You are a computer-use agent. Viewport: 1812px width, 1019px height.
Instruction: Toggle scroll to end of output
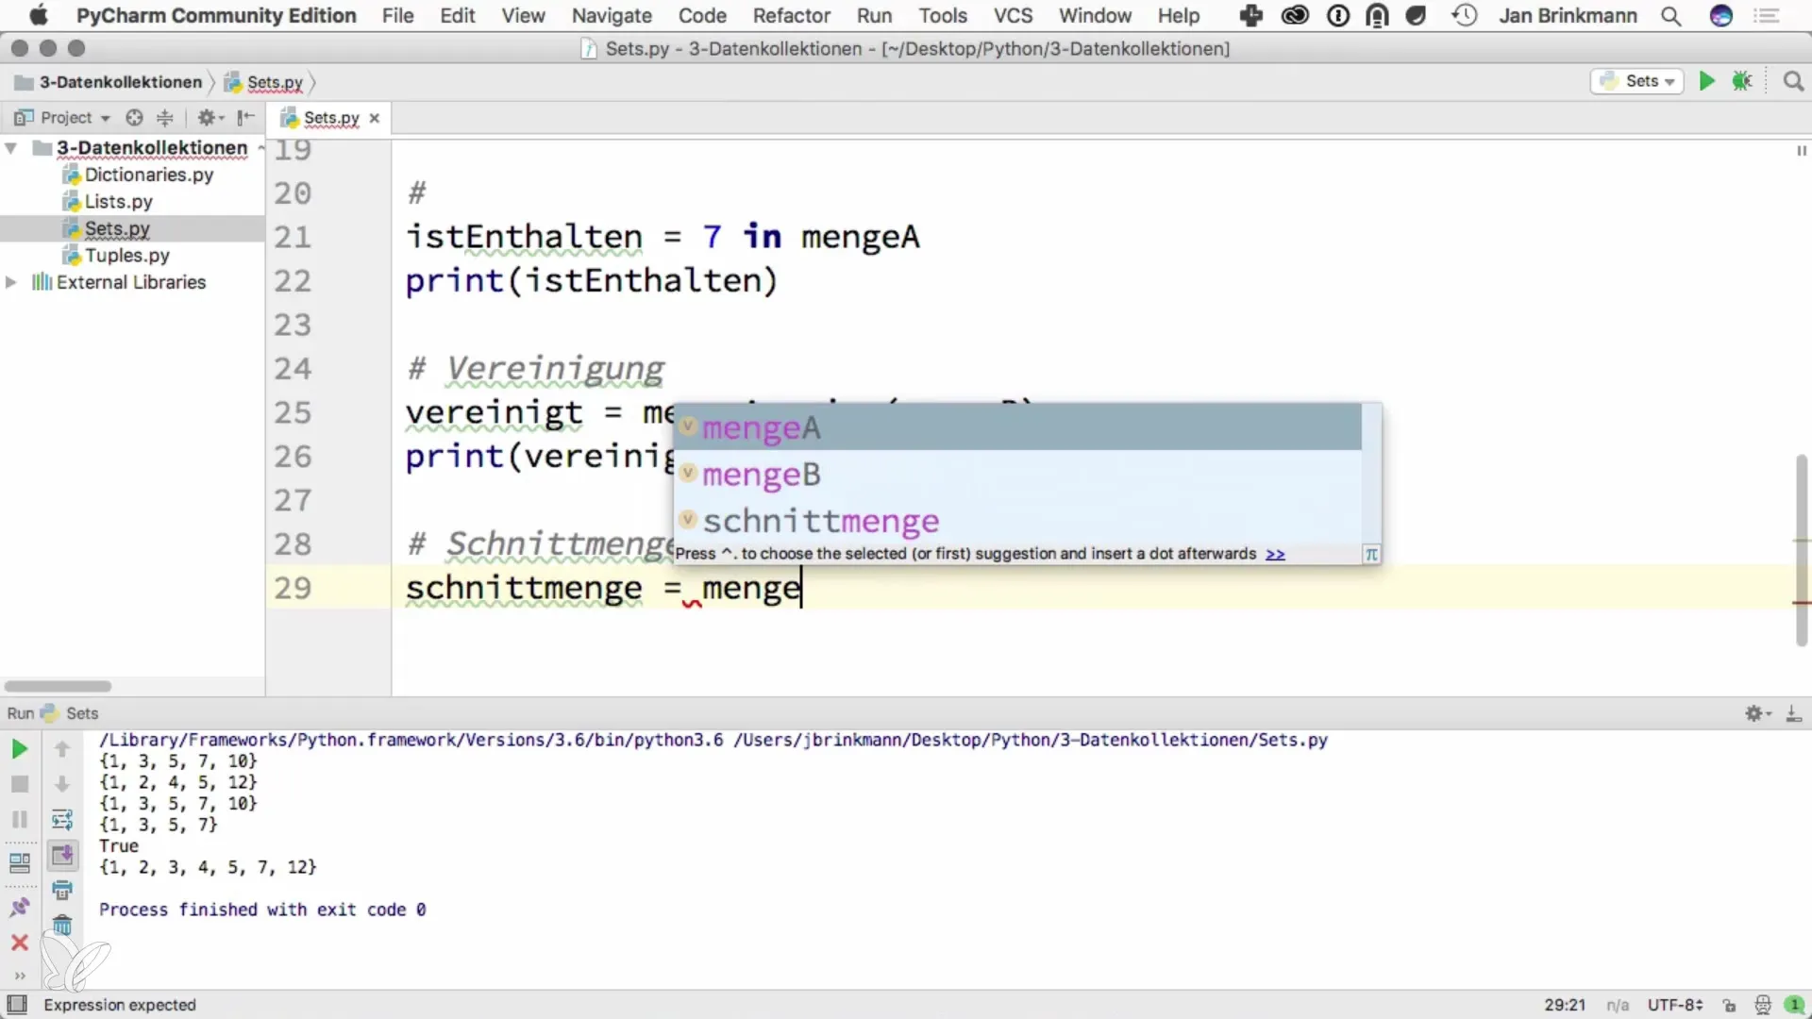pos(62,855)
